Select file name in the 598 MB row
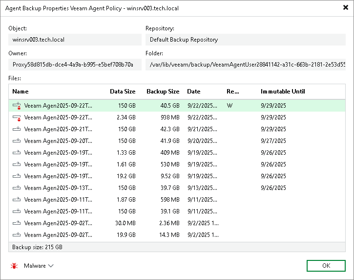The height and width of the screenshot is (280, 354). [x=58, y=200]
